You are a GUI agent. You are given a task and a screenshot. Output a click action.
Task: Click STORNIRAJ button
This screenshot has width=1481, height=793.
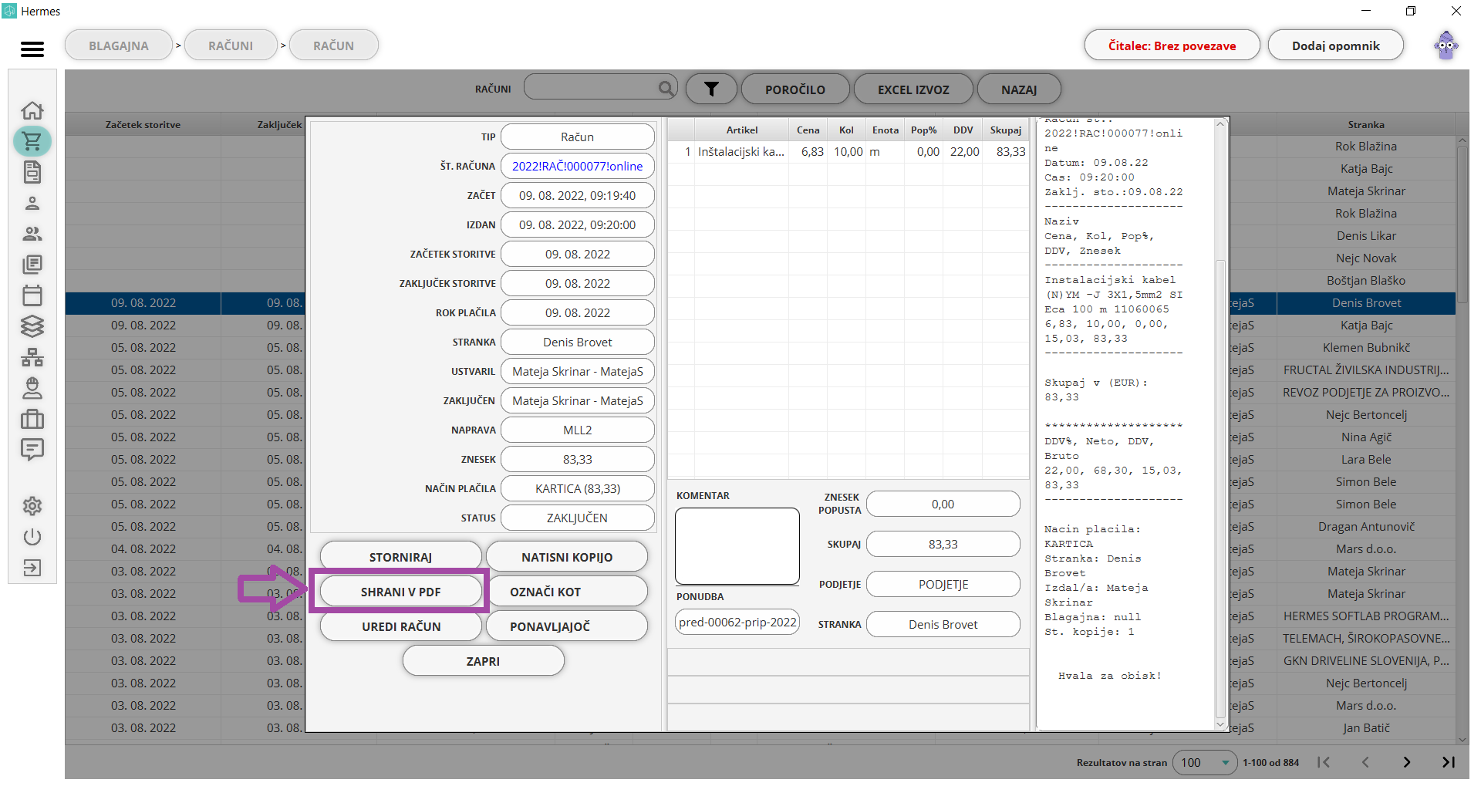point(401,556)
